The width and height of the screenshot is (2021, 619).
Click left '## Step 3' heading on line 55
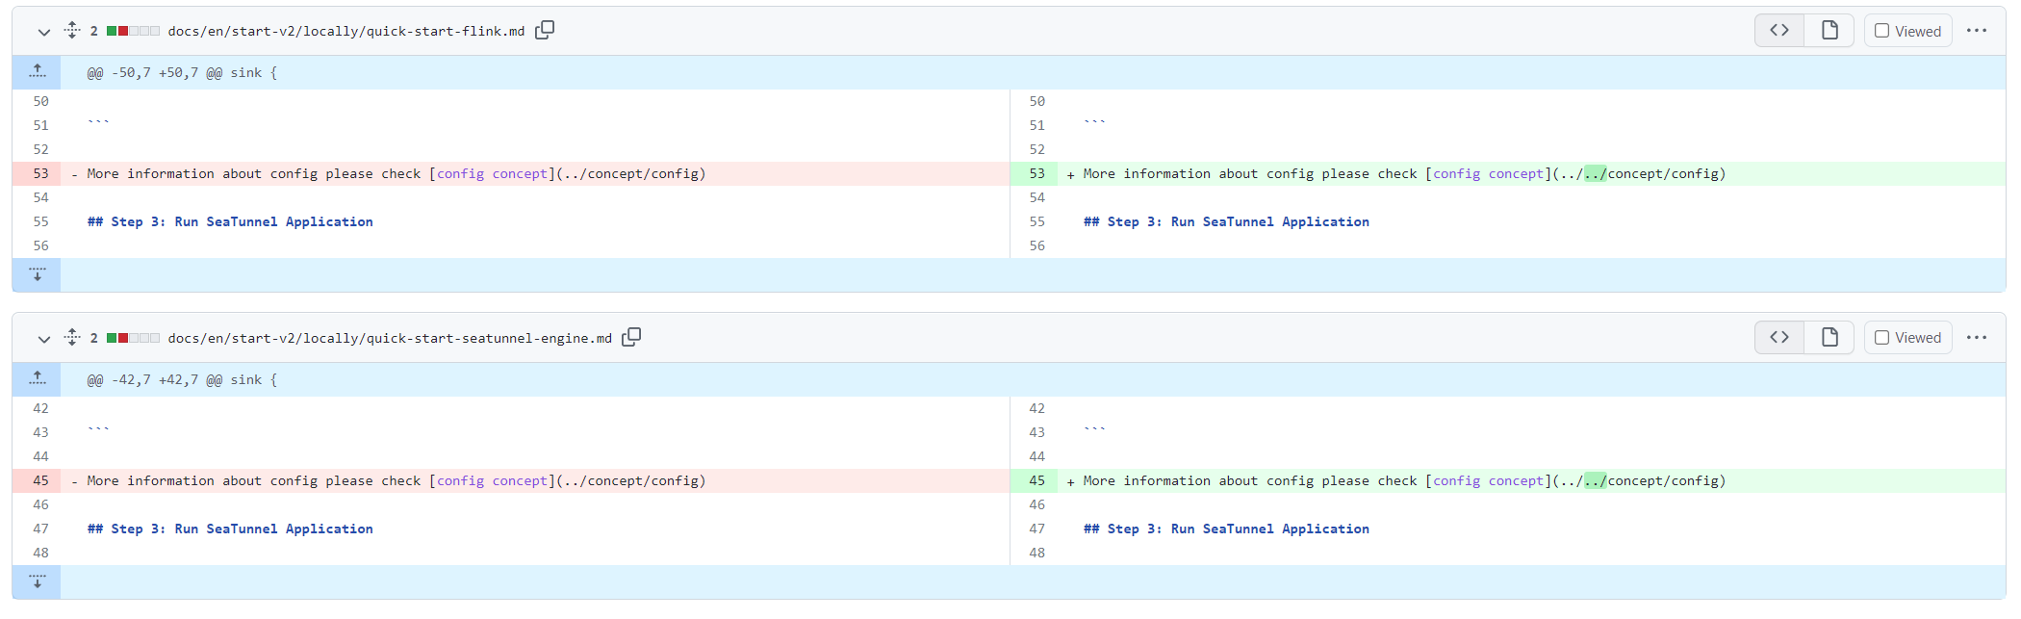pyautogui.click(x=230, y=221)
